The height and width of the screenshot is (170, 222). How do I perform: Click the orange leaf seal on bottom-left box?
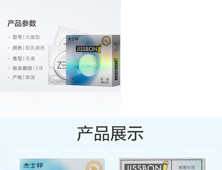(x=94, y=166)
